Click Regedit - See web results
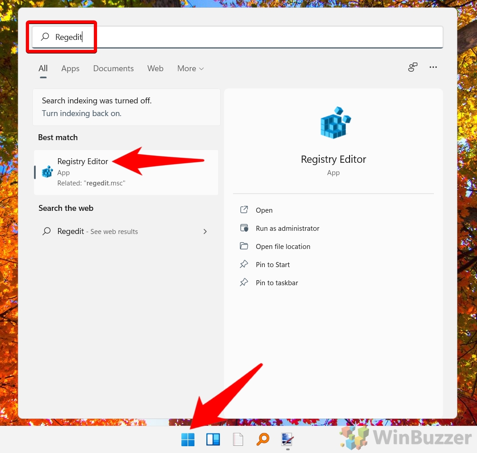This screenshot has height=453, width=477. point(126,232)
